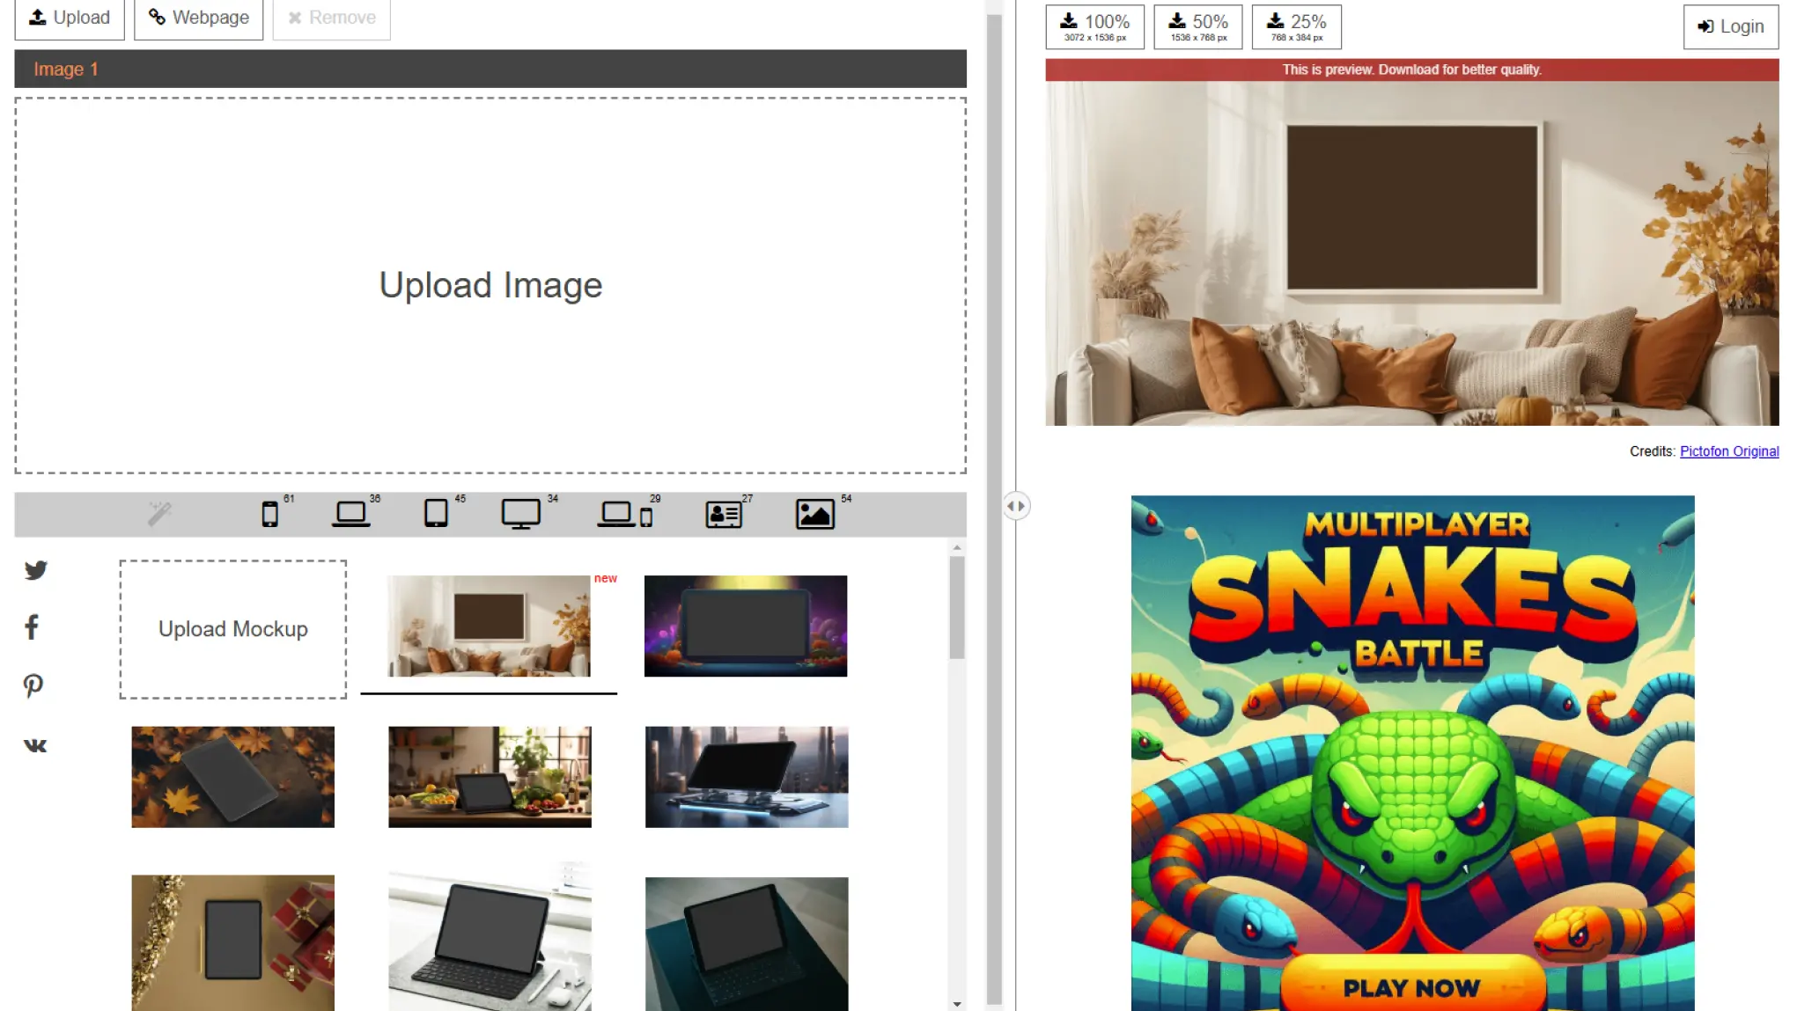This screenshot has width=1797, height=1011.
Task: Select the laptop mockups category icon
Action: pos(350,514)
